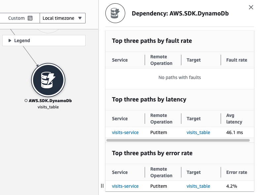Screen dimensions: 257x195
Task: Open visits-service link in the latency table
Action: point(125,132)
